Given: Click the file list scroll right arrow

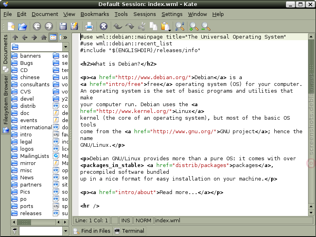Looking at the screenshot, I should coord(65,222).
